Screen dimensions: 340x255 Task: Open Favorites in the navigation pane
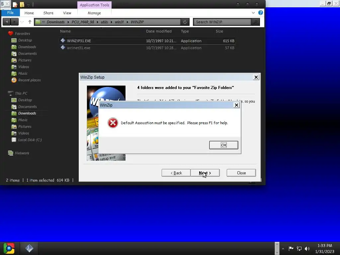(x=23, y=34)
